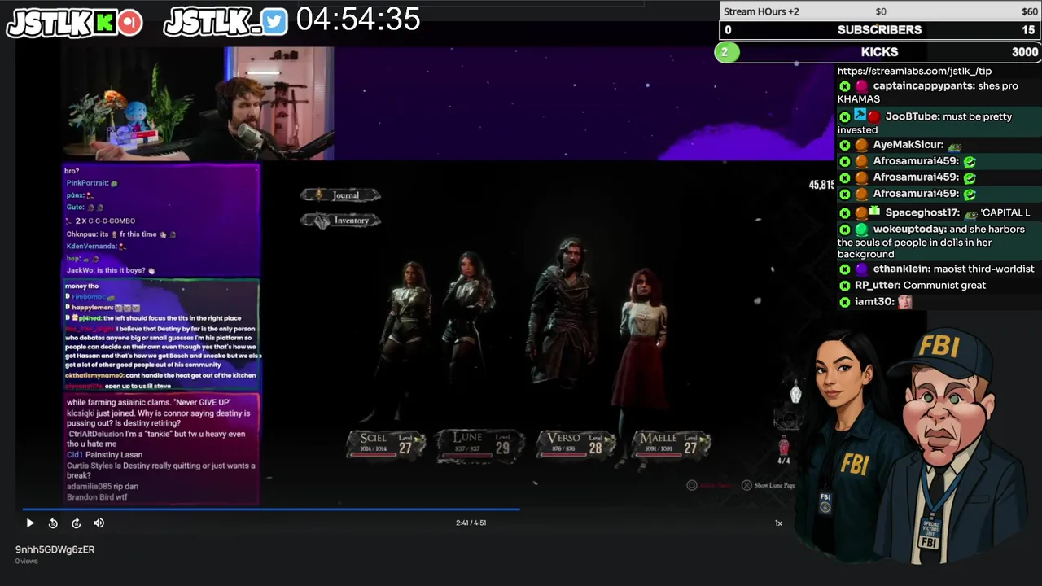Click the Kick badge beside captaincappypants
The width and height of the screenshot is (1042, 586).
(844, 86)
